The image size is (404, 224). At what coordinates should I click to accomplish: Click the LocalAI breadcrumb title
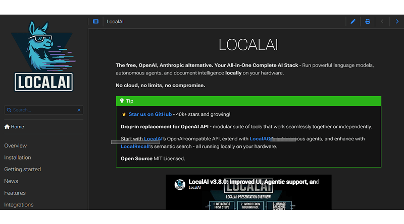[115, 22]
